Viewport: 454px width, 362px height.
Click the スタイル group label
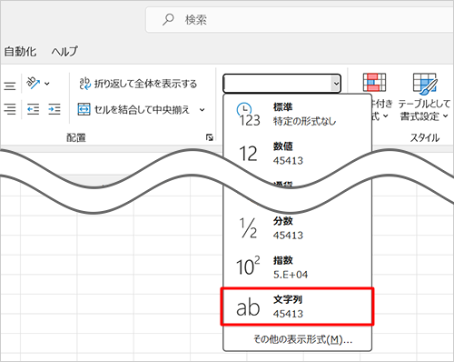click(425, 138)
